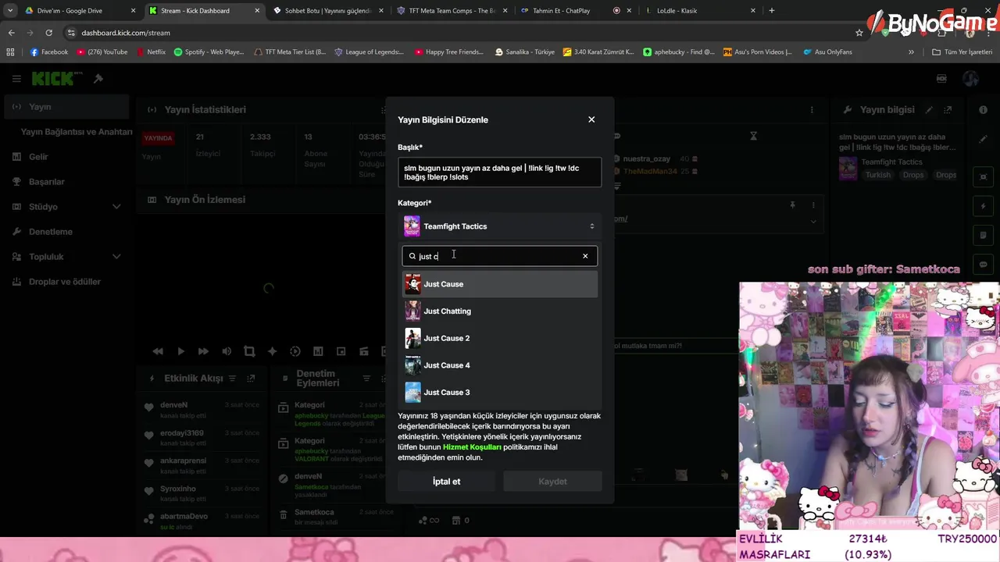Select Just Cause 2 from results

tap(499, 338)
